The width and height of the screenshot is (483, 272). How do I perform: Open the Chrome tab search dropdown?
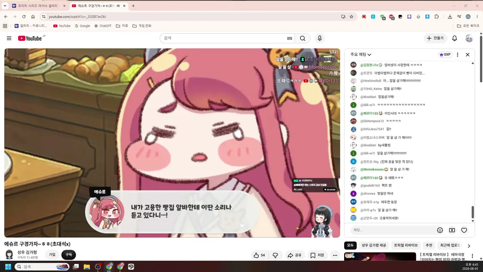(x=5, y=6)
